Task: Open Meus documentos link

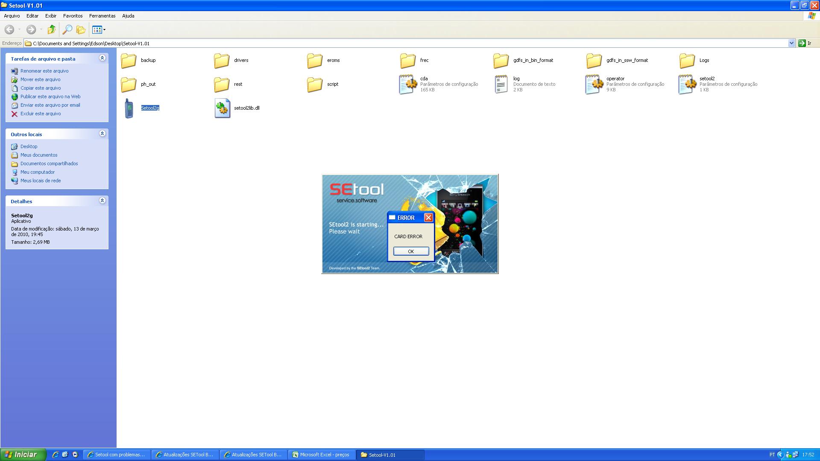Action: point(39,155)
